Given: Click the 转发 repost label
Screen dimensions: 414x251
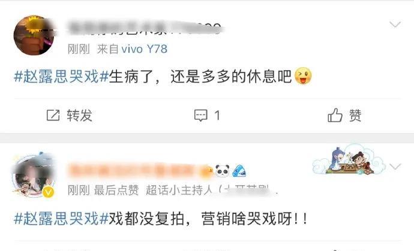Looking at the screenshot, I should (79, 116).
